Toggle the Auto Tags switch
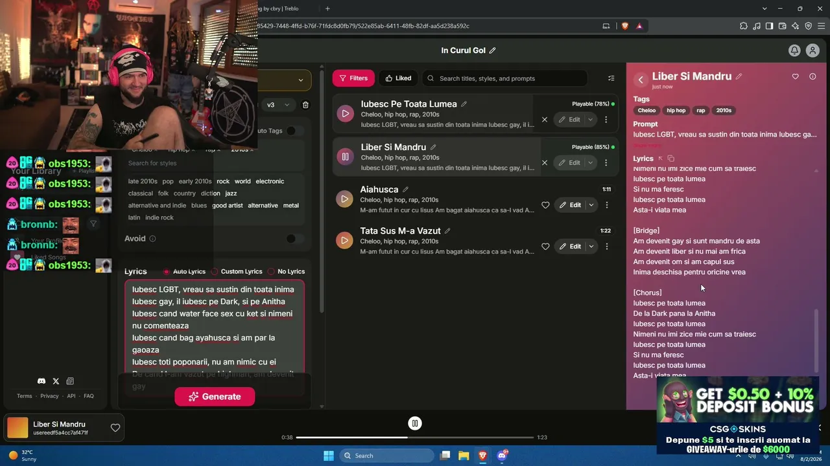The width and height of the screenshot is (830, 466). [295, 131]
